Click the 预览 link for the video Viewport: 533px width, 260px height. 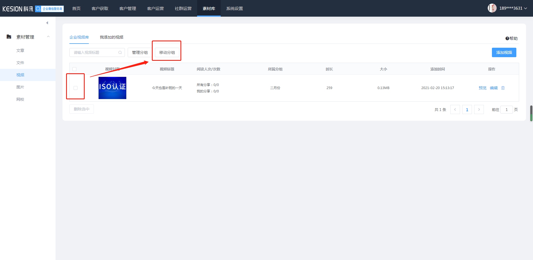point(482,88)
